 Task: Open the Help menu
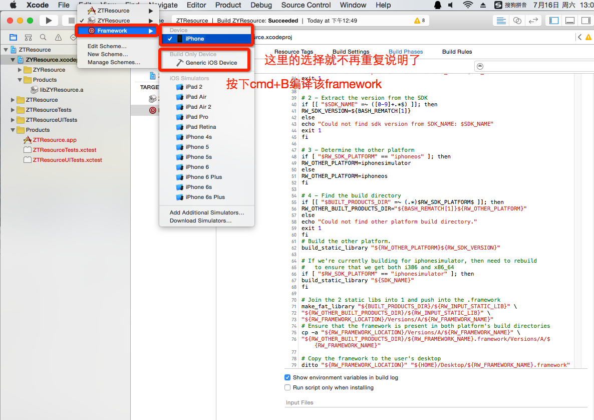383,5
